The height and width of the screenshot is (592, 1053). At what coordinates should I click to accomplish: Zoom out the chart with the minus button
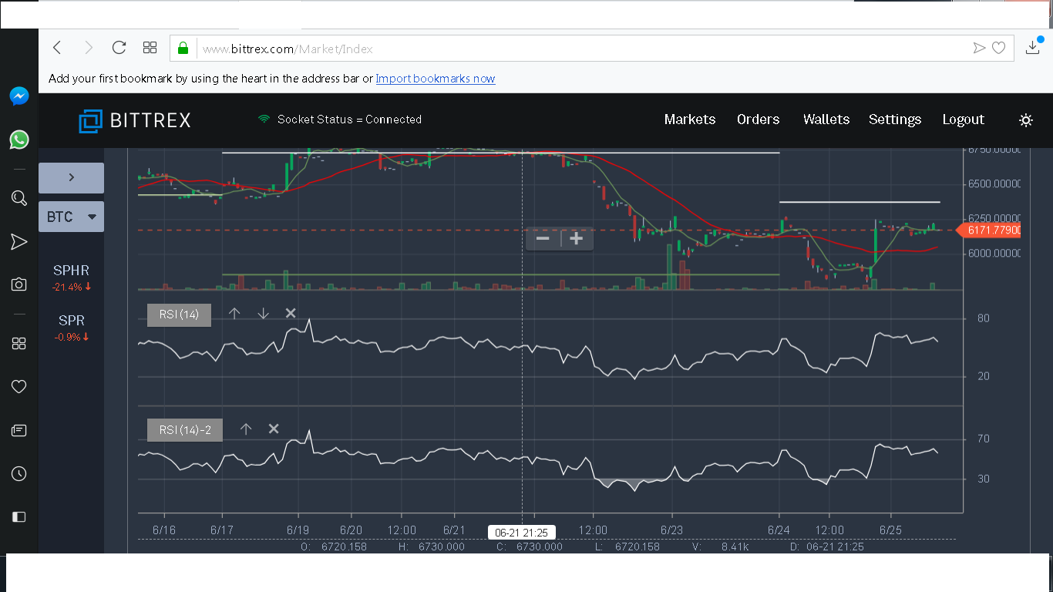(x=543, y=239)
